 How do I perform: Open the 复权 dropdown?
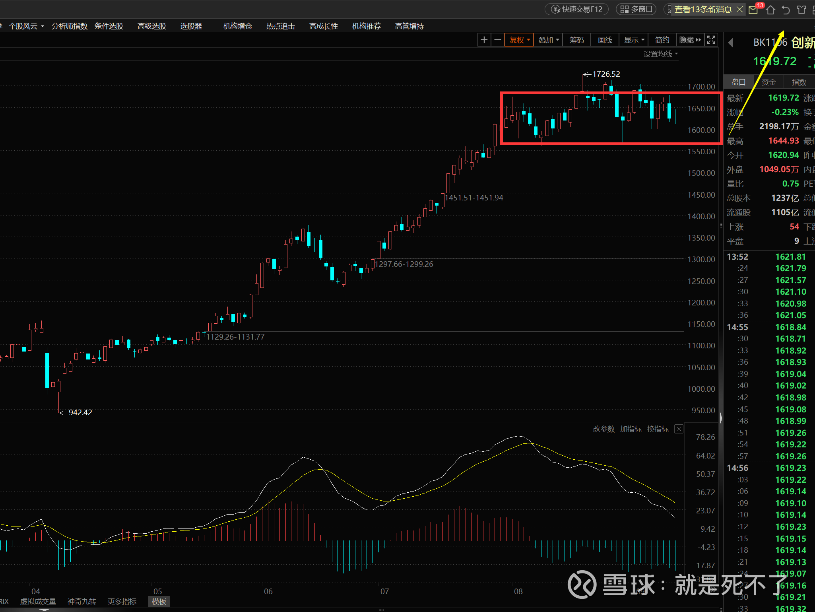pyautogui.click(x=519, y=40)
